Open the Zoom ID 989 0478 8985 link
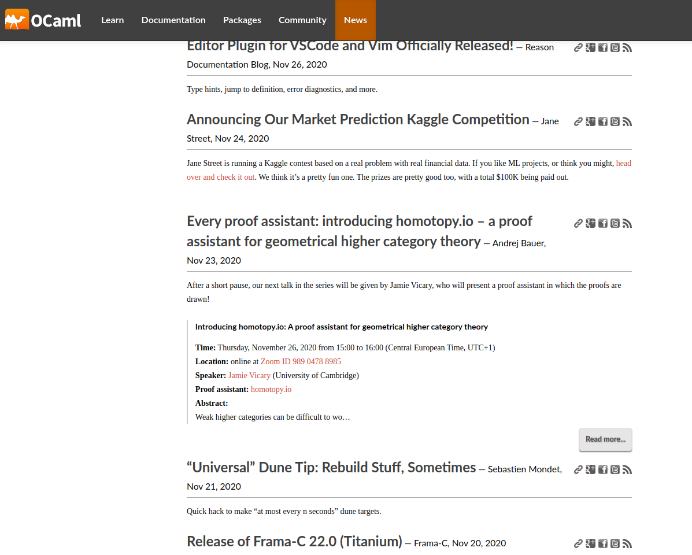Screen dimensions: 692x555 tap(301, 361)
